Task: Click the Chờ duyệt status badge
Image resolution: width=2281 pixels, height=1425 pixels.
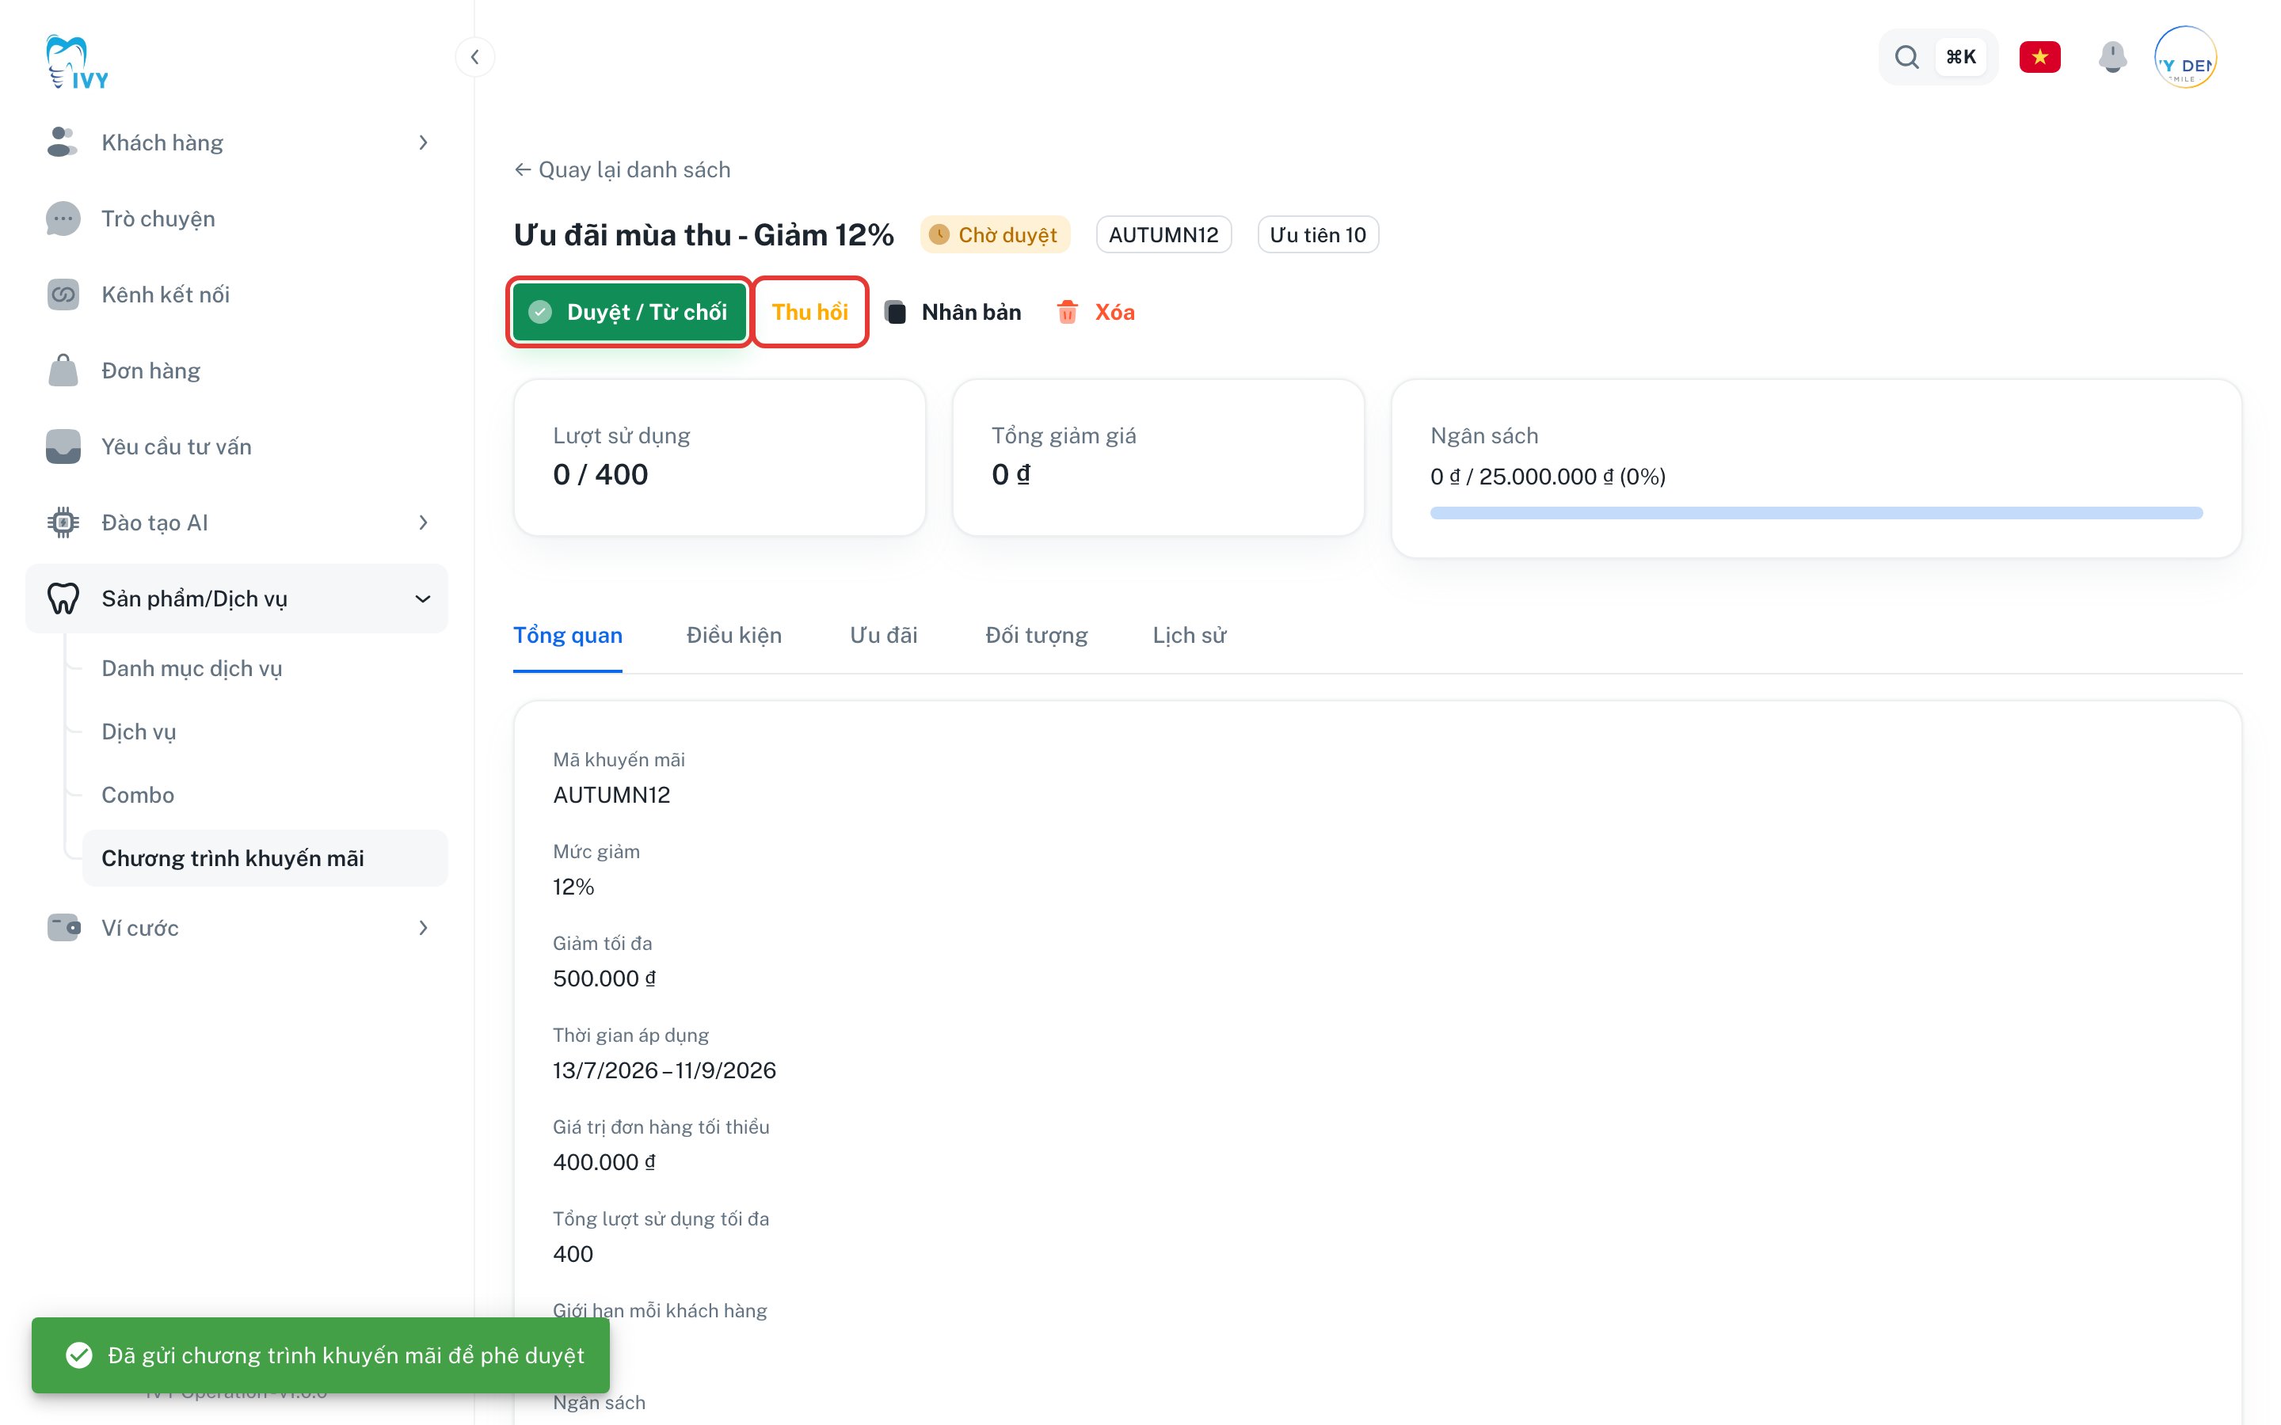Action: (x=995, y=234)
